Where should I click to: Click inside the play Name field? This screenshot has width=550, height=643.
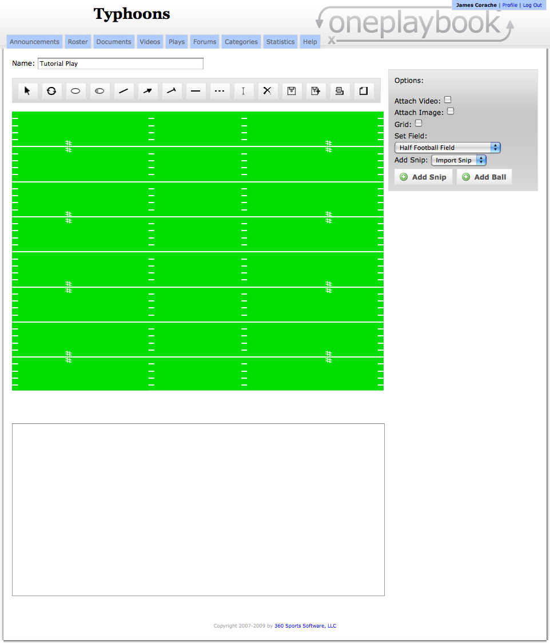coord(120,63)
